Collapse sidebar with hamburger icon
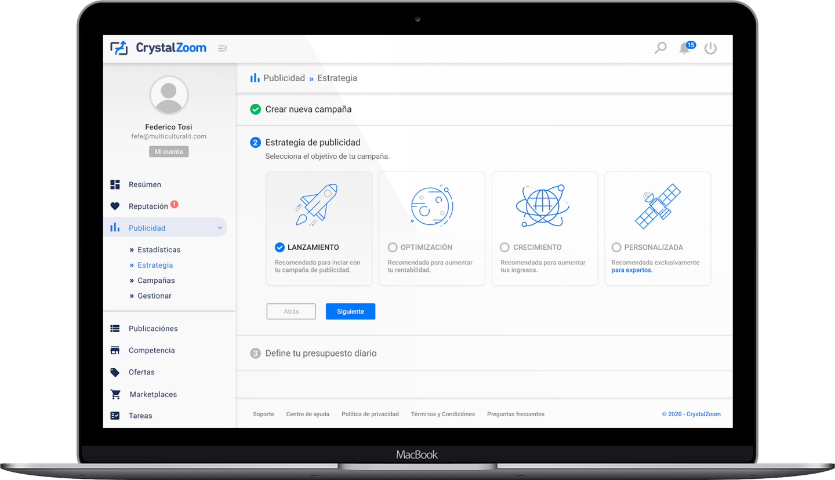 pyautogui.click(x=222, y=48)
